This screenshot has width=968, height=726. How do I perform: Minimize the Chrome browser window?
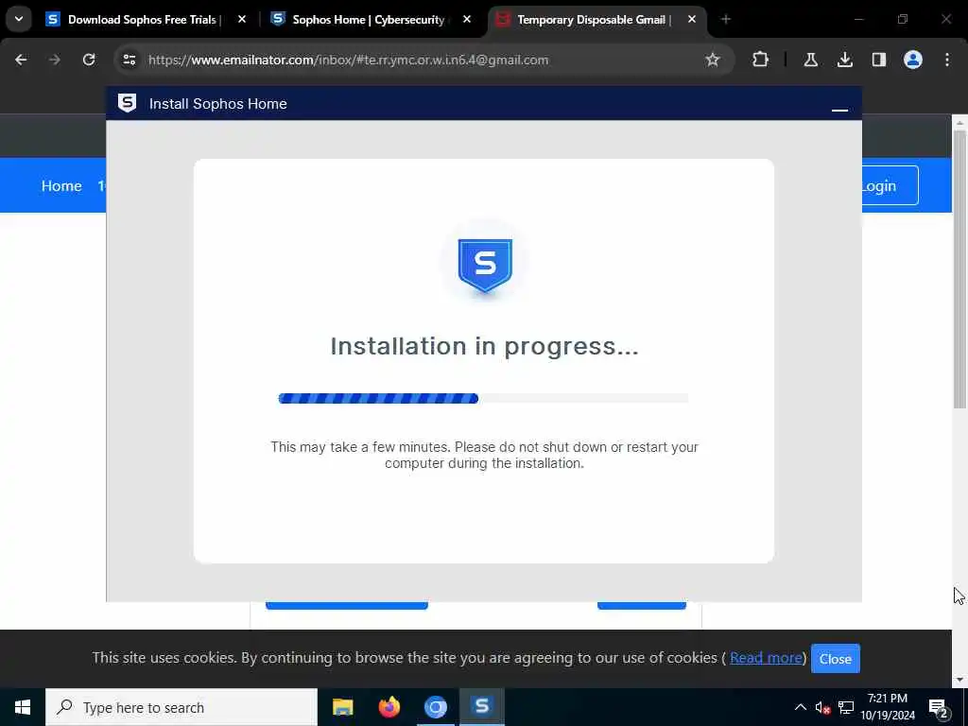858,20
